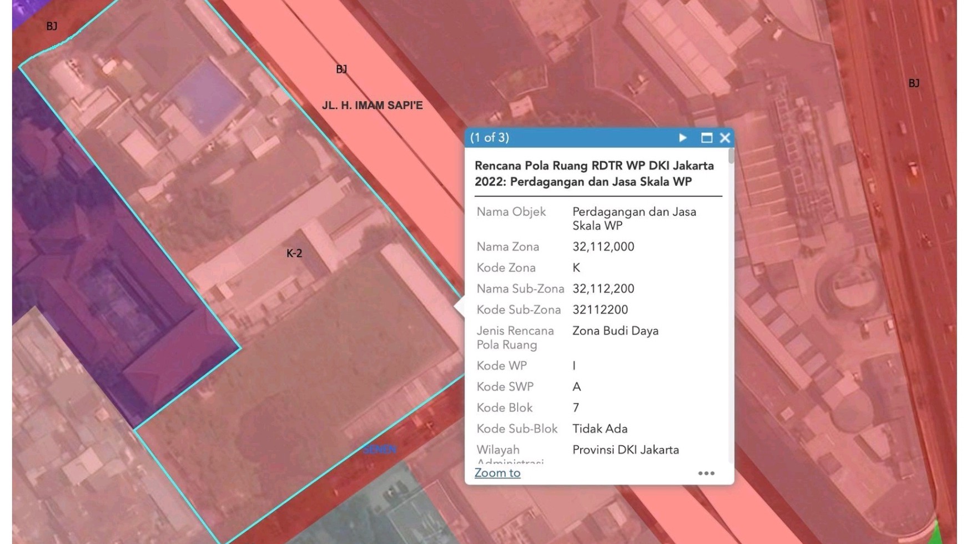966x544 pixels.
Task: Click BJ label above the street name
Action: pos(341,69)
